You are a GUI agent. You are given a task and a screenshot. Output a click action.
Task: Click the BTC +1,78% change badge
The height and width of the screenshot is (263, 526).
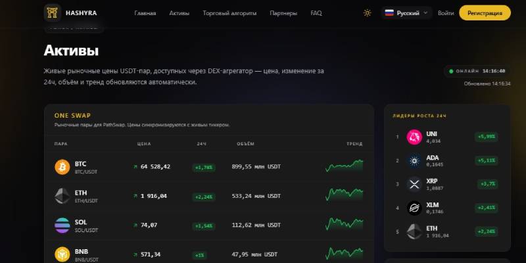(204, 168)
